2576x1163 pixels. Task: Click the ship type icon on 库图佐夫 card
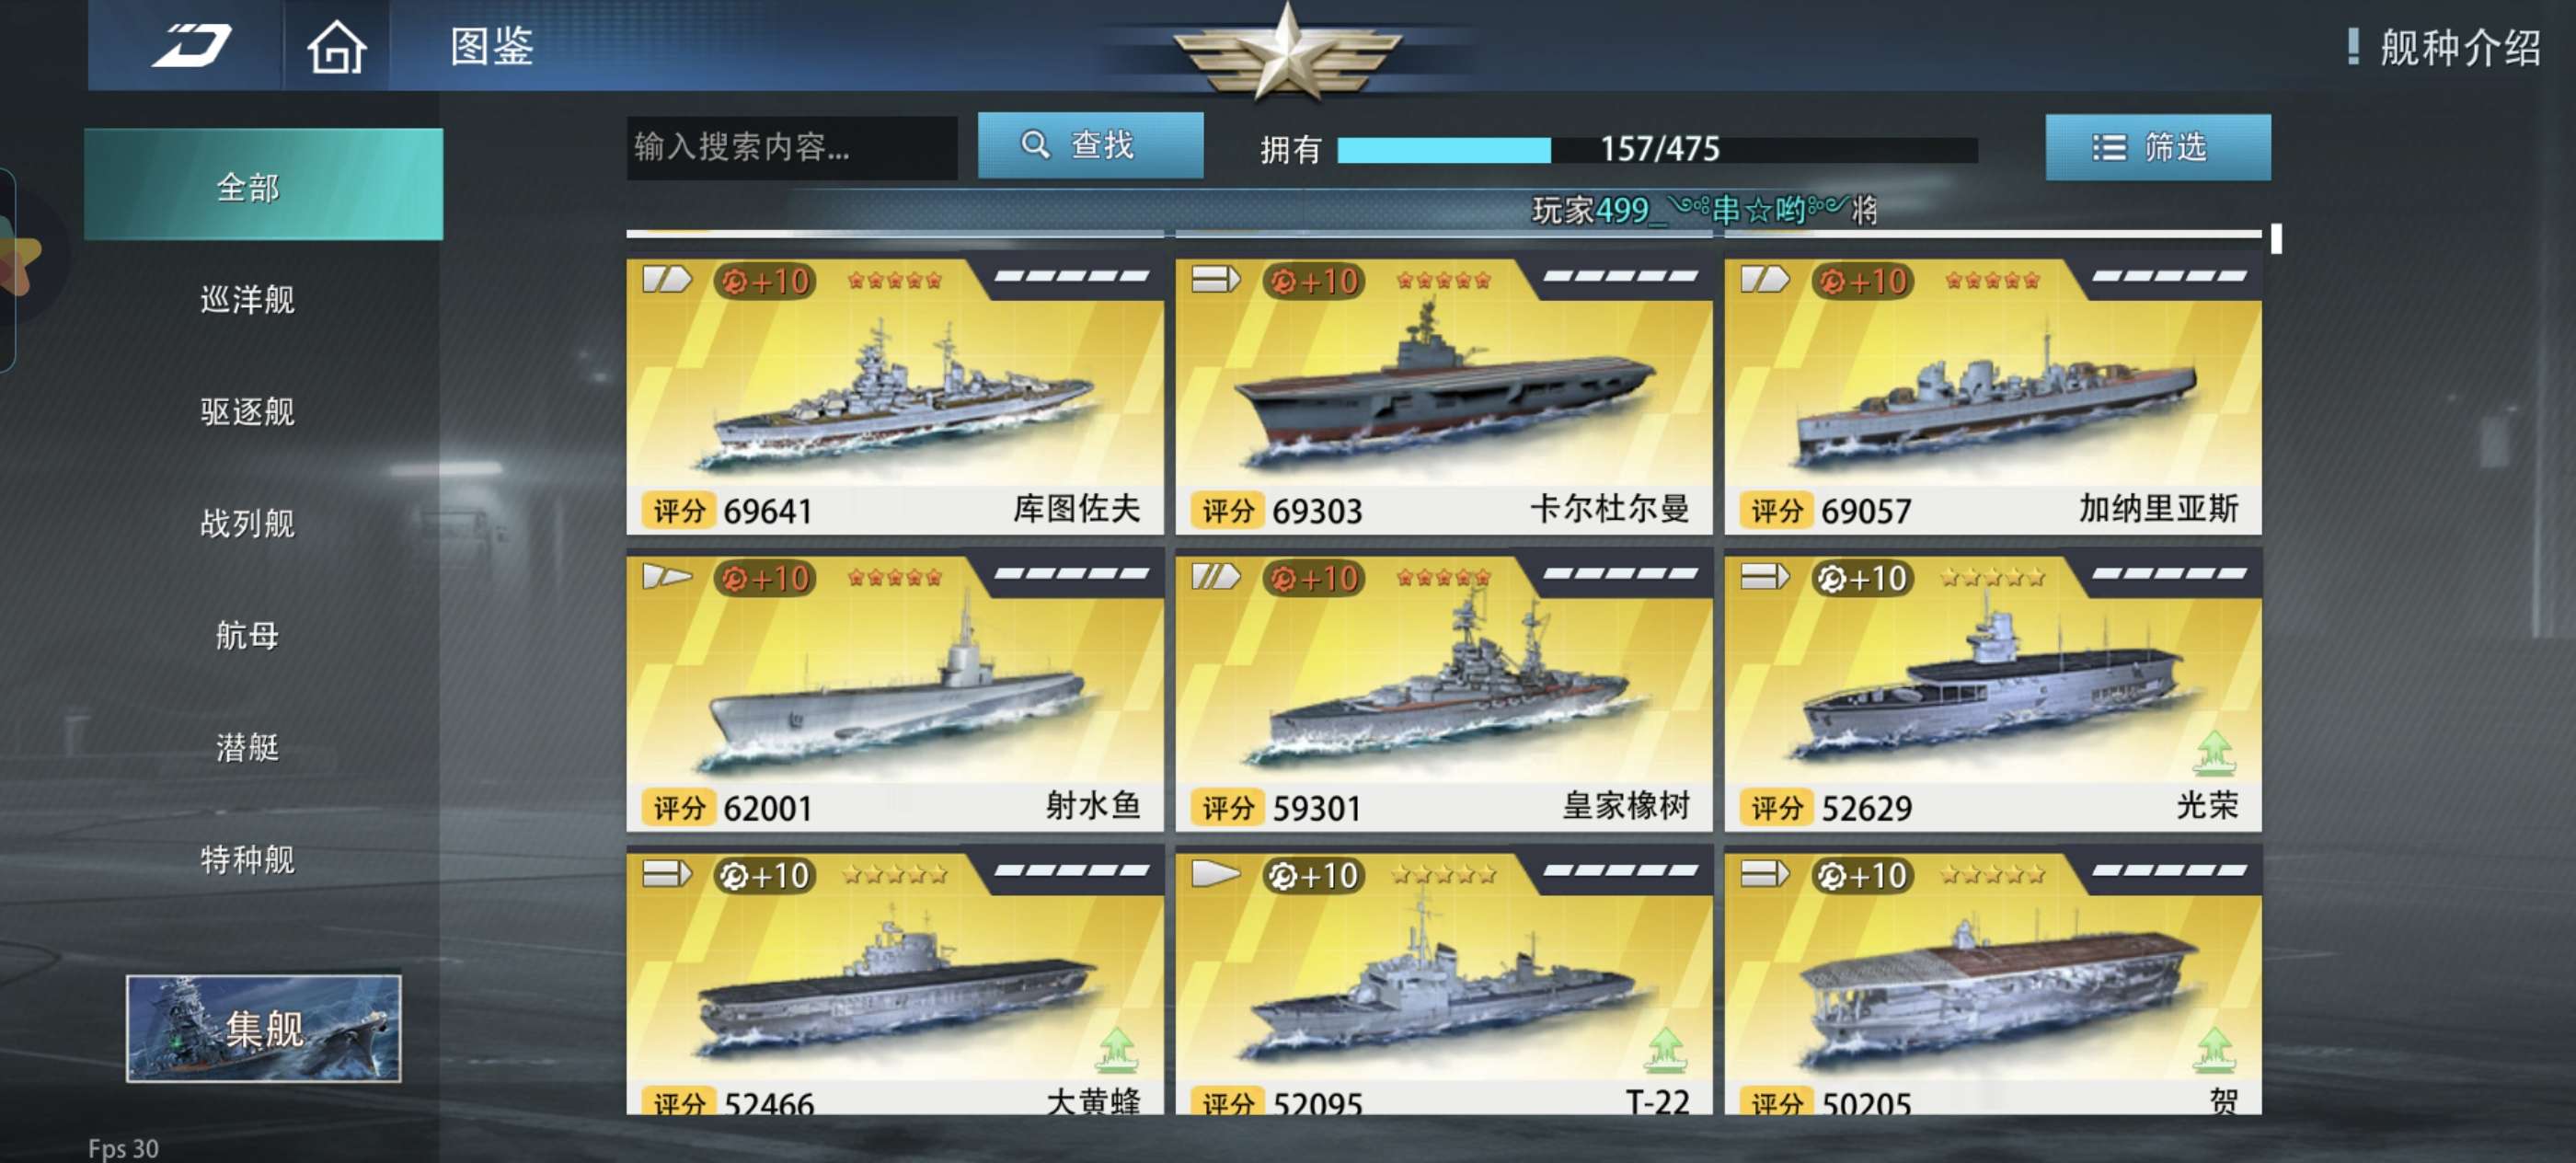tap(666, 280)
